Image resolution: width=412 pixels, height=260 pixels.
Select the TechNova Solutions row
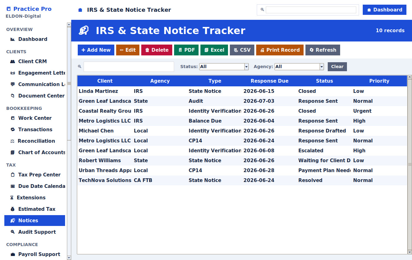click(x=242, y=180)
